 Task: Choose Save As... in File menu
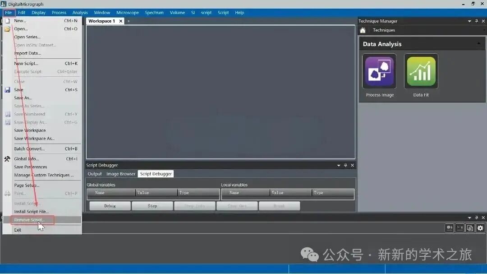point(42,98)
